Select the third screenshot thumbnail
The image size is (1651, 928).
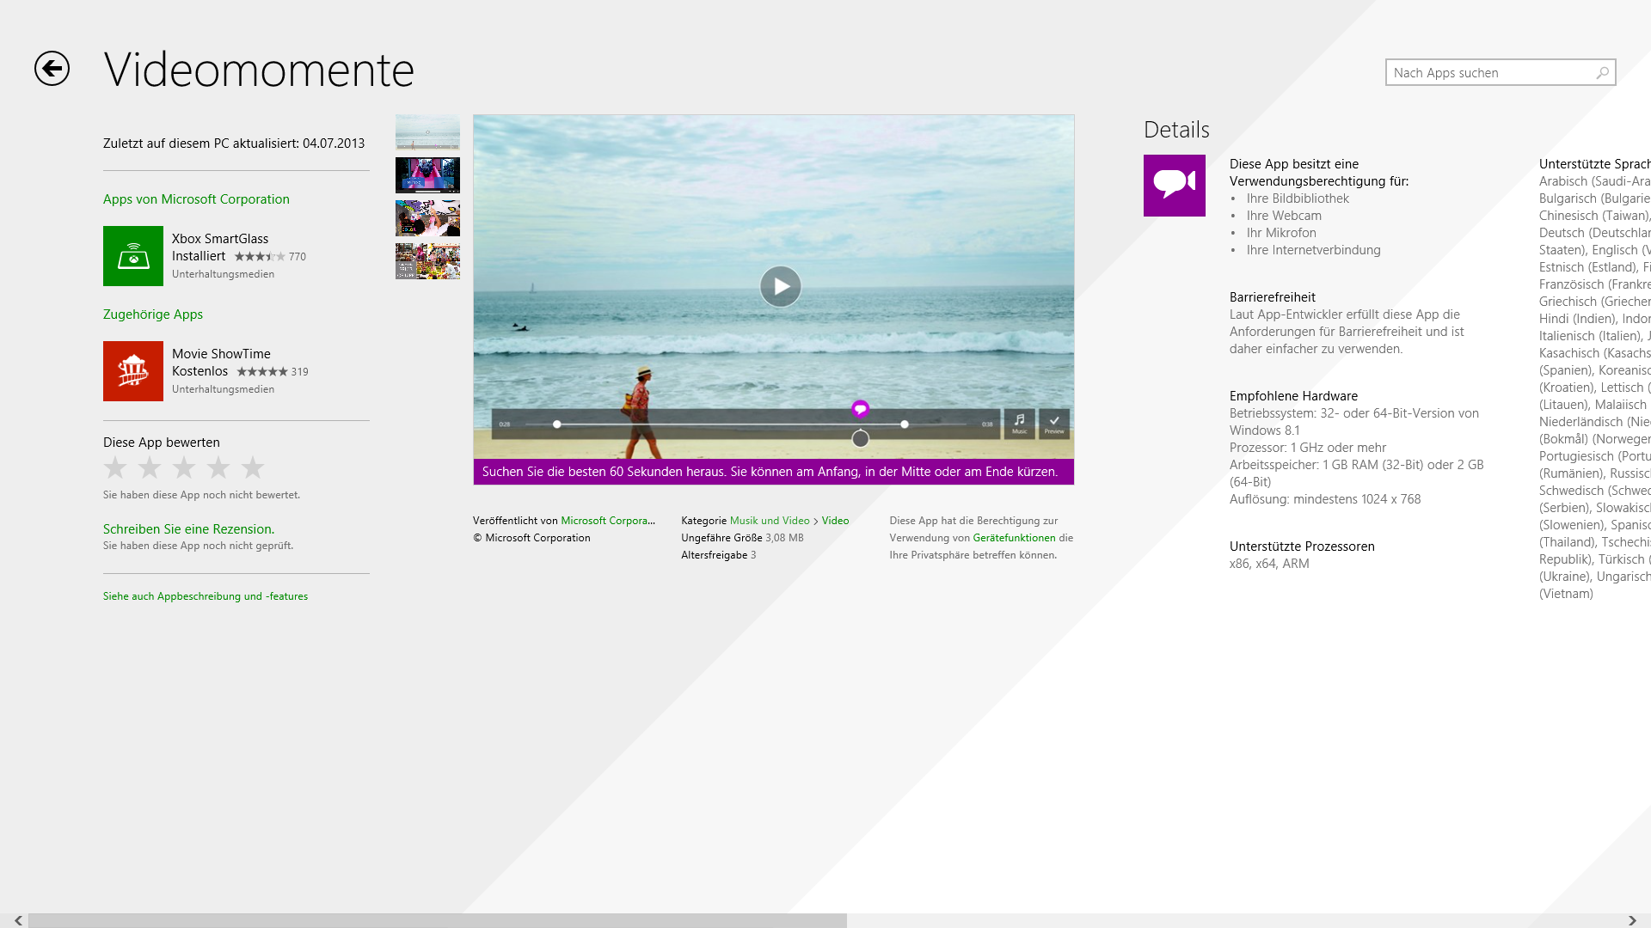tap(427, 218)
